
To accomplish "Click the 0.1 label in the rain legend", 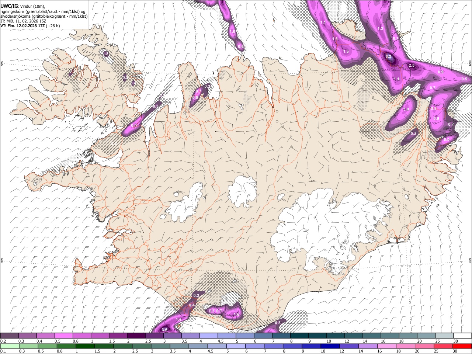I will [3, 351].
